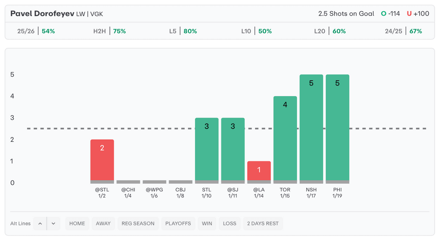Click the Alt Lines up arrow
Image resolution: width=441 pixels, height=241 pixels.
[40, 223]
